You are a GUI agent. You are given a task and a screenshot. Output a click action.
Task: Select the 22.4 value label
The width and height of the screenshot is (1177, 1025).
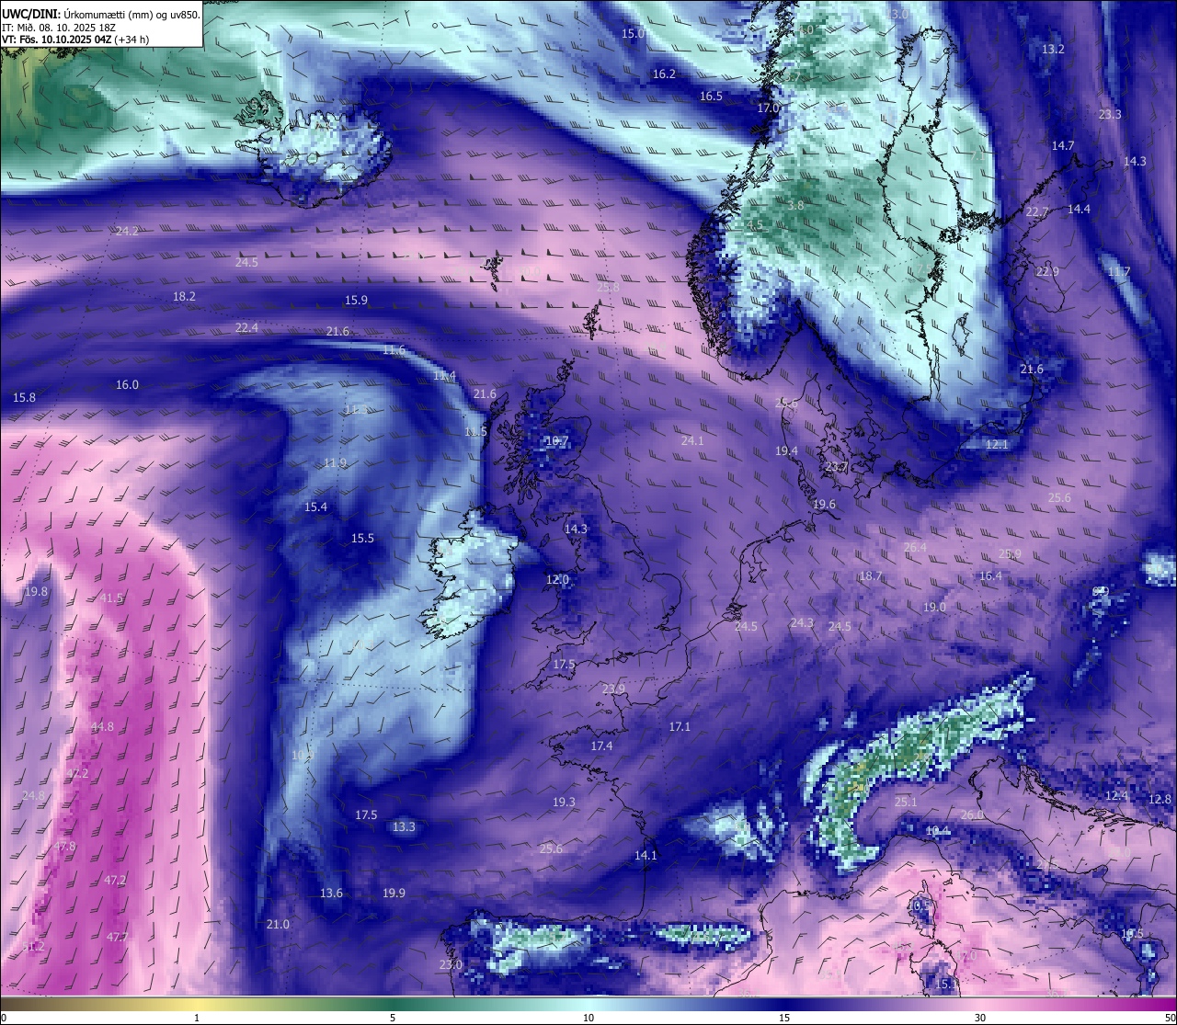[x=246, y=327]
